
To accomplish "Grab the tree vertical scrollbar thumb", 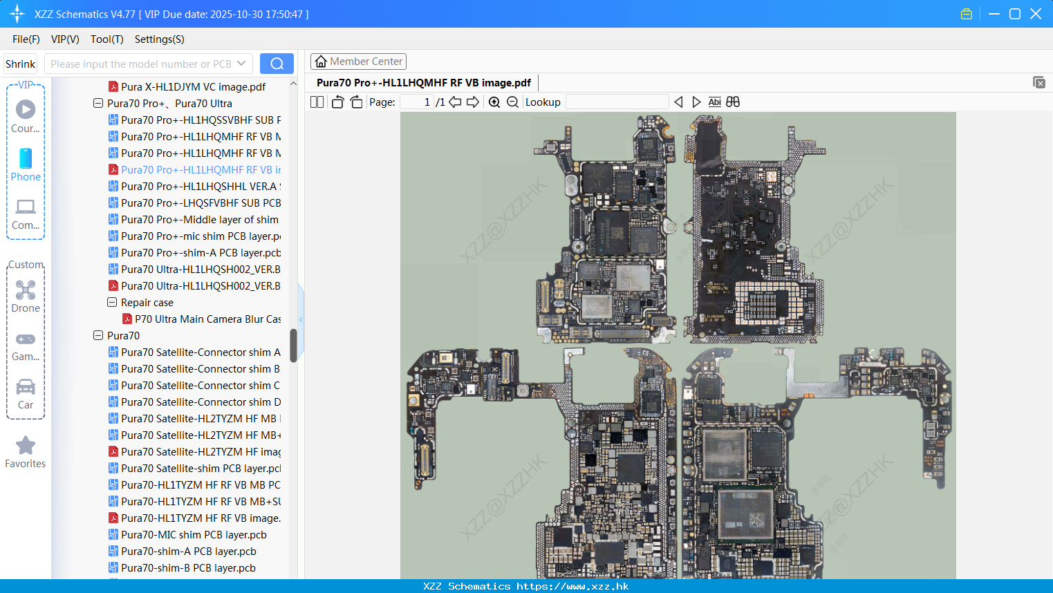I will click(x=293, y=345).
